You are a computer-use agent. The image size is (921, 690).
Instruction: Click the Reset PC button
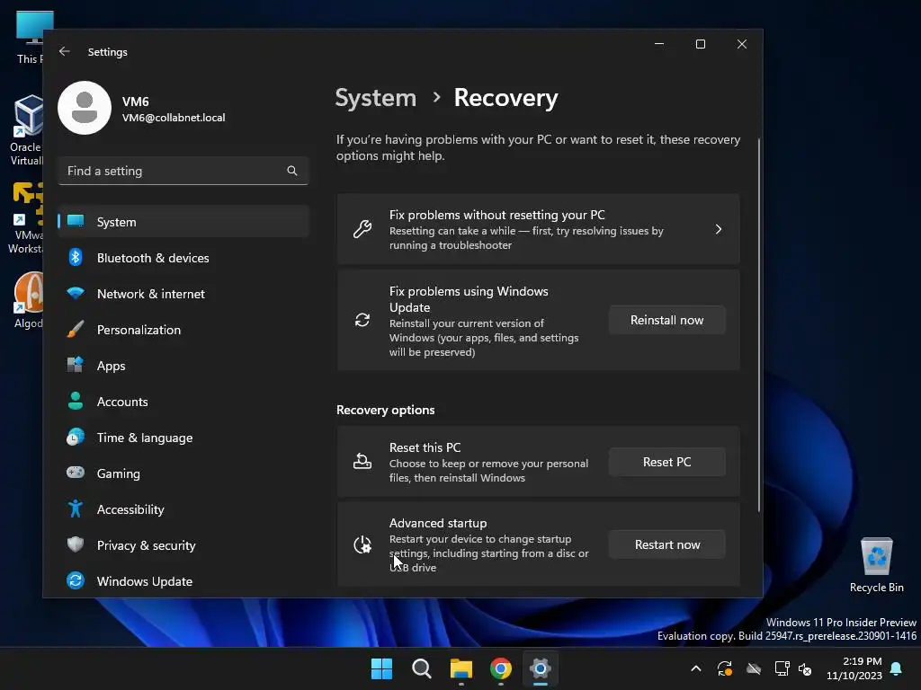666,463
